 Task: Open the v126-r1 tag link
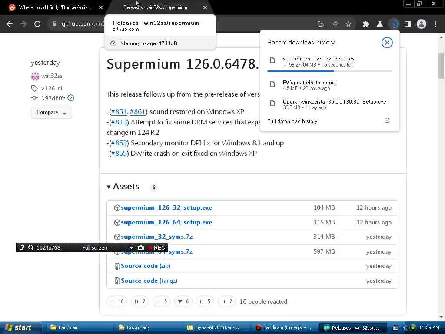coord(52,88)
